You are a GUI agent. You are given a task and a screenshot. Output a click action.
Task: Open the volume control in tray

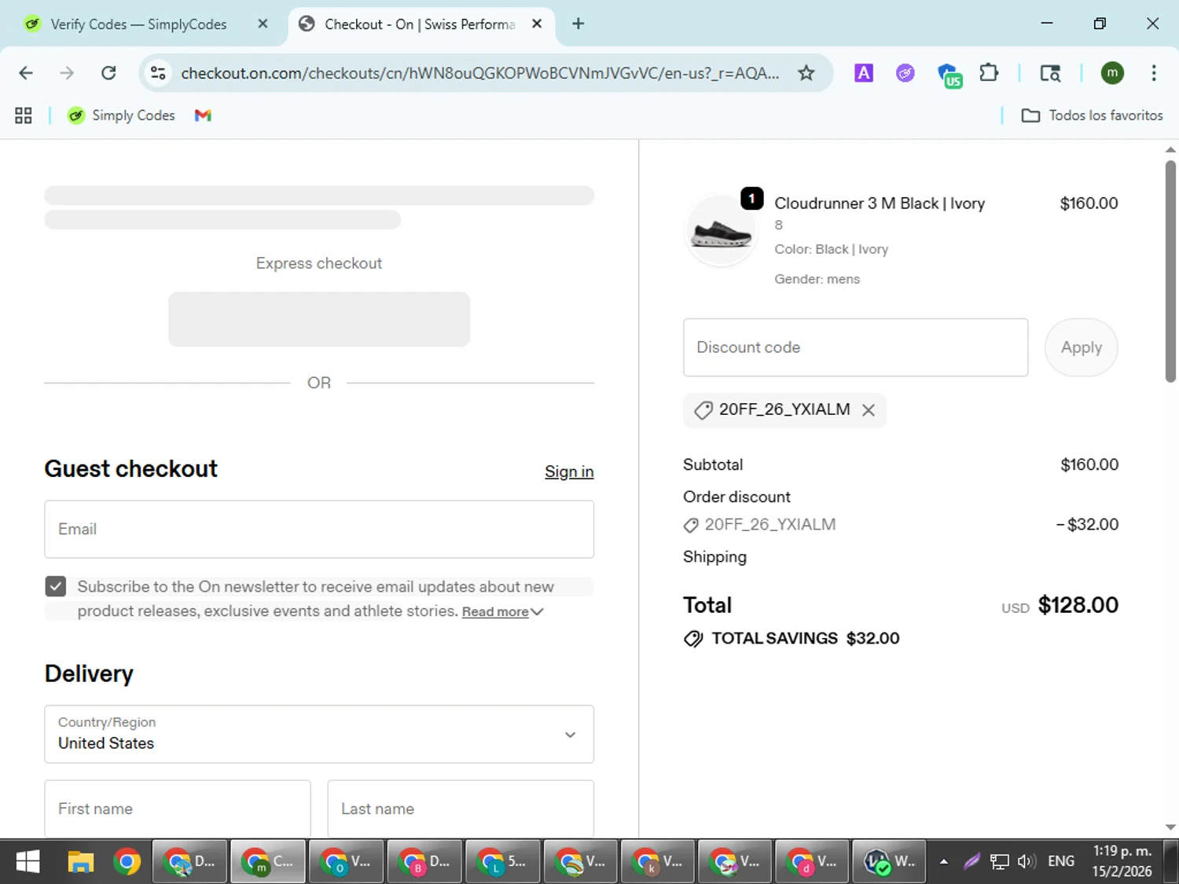point(1026,862)
